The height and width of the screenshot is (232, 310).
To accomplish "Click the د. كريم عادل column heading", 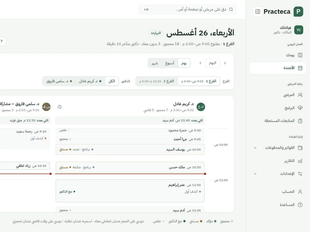I will (183, 104).
